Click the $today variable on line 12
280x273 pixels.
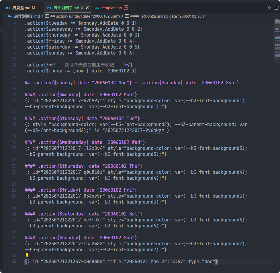54,71
